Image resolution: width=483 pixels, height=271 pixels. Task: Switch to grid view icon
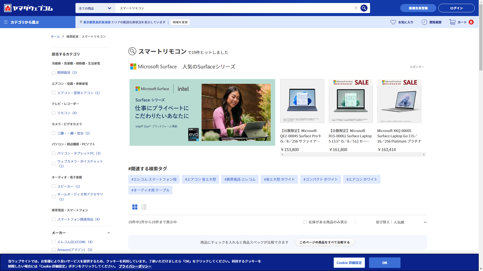click(135, 207)
